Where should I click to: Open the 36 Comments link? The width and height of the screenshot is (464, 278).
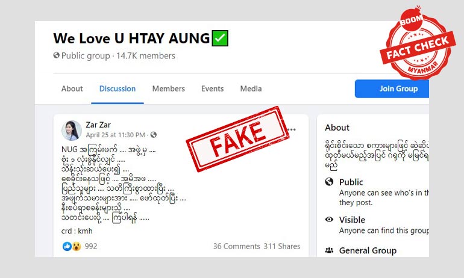pos(236,246)
